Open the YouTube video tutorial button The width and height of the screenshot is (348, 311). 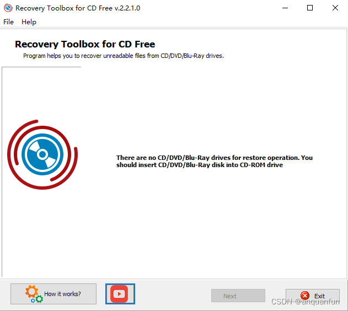tap(120, 294)
